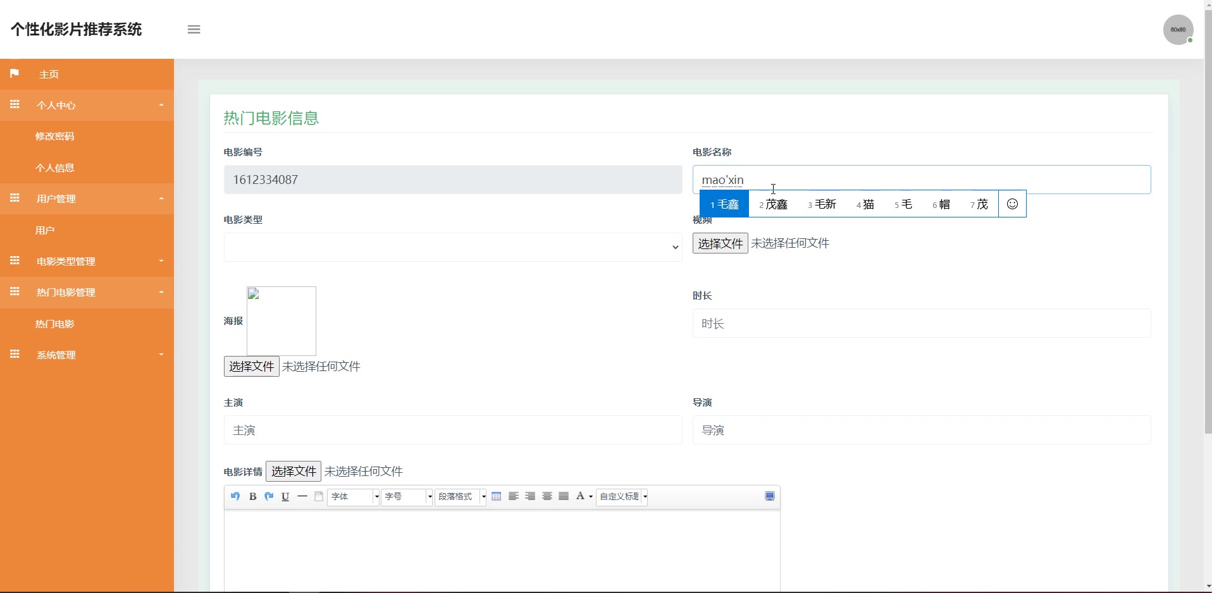Align text left in editor
1212x593 pixels.
coord(514,496)
